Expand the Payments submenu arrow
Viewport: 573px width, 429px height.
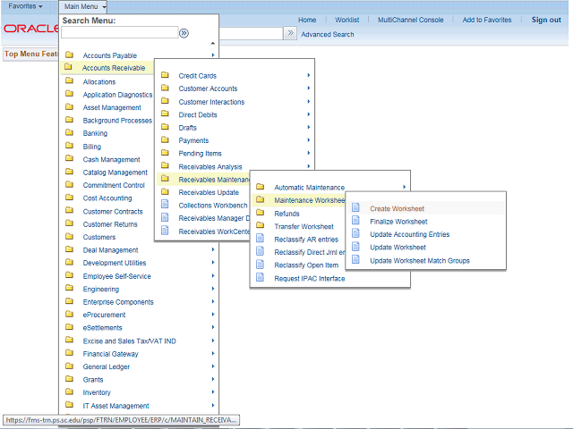[309, 140]
